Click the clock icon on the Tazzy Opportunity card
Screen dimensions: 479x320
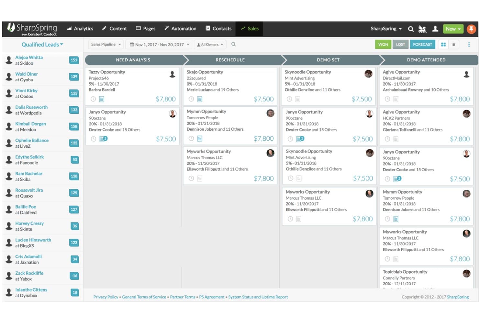click(x=93, y=99)
